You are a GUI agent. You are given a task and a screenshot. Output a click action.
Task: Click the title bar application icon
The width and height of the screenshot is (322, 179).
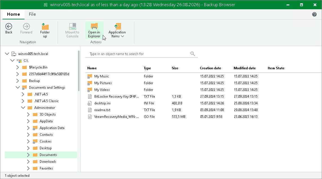point(46,5)
